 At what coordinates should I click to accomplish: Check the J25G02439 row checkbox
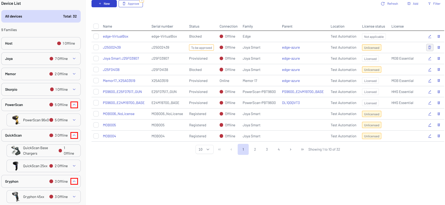[96, 47]
